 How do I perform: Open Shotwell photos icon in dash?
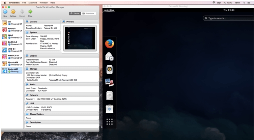(109, 82)
